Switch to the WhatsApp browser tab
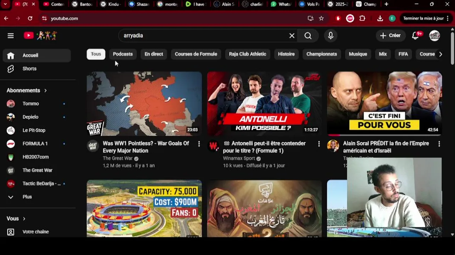The height and width of the screenshot is (255, 455). click(281, 4)
